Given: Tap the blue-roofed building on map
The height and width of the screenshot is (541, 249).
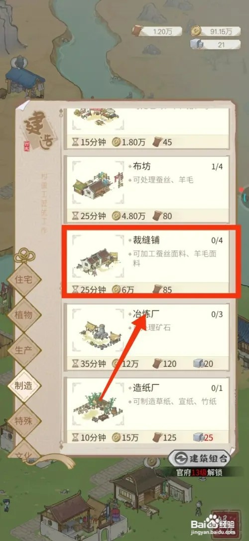Looking at the screenshot, I should 25,80.
